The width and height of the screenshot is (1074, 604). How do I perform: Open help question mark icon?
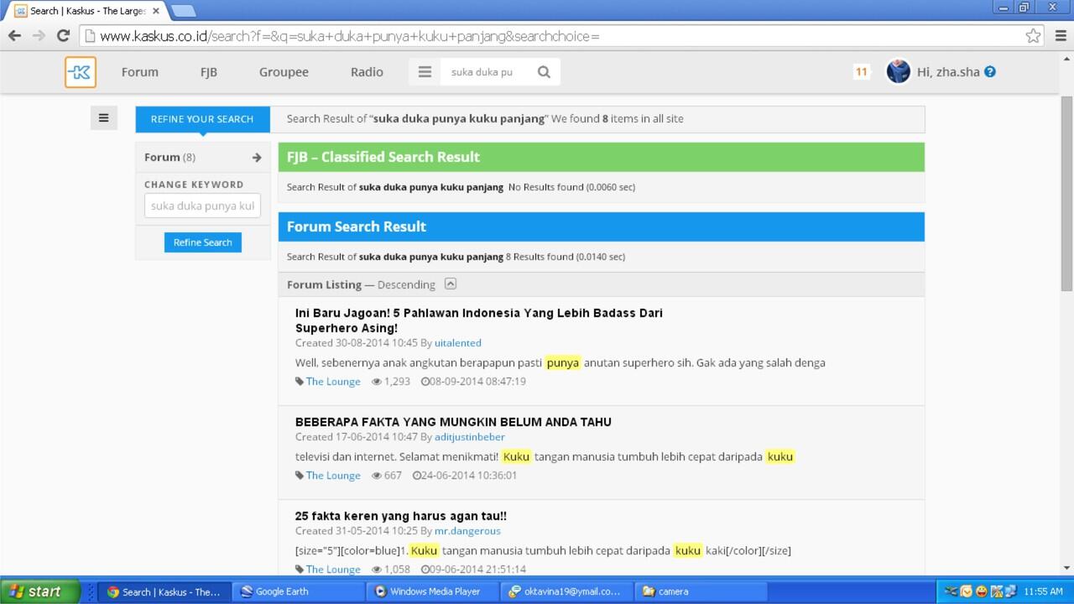point(990,72)
